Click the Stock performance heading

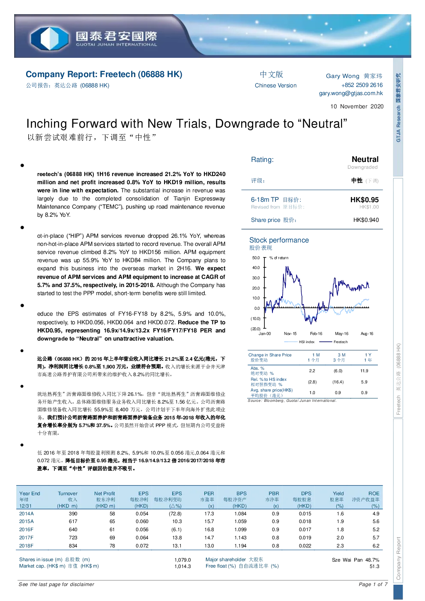pos(279,240)
